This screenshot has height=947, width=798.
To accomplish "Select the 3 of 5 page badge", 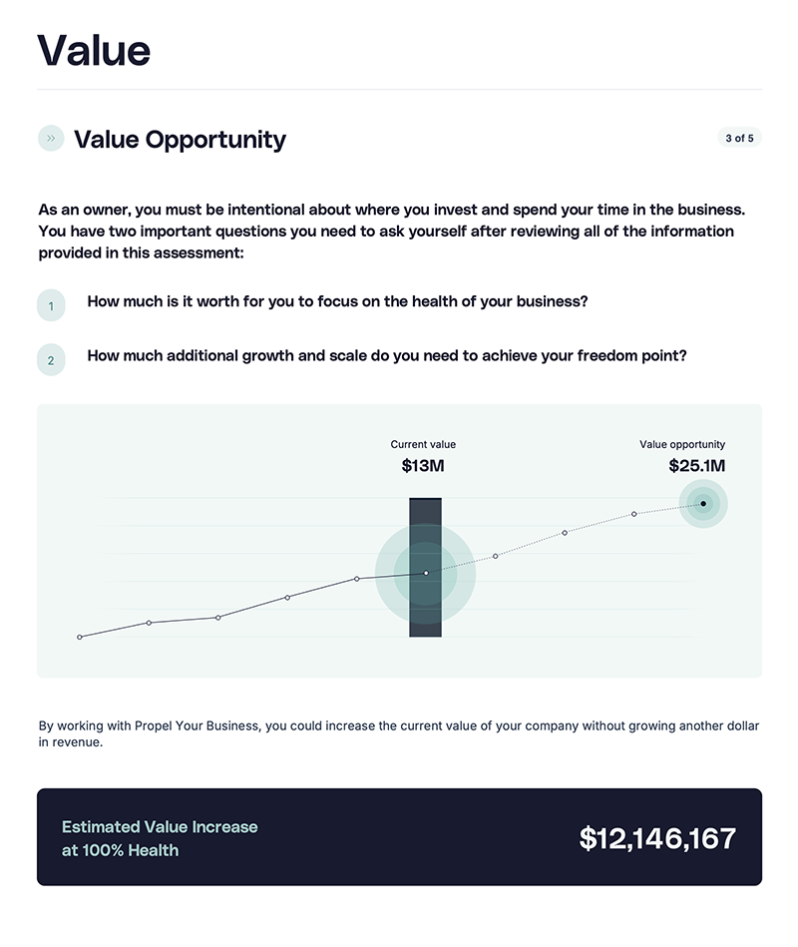I will pos(739,138).
